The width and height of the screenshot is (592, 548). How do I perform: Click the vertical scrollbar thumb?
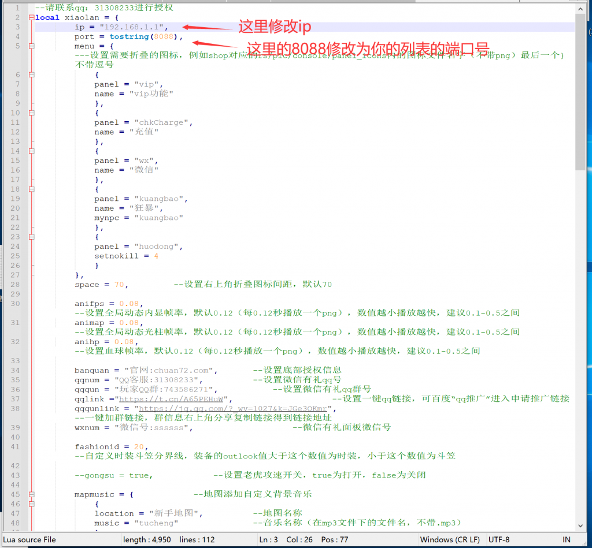(x=580, y=92)
